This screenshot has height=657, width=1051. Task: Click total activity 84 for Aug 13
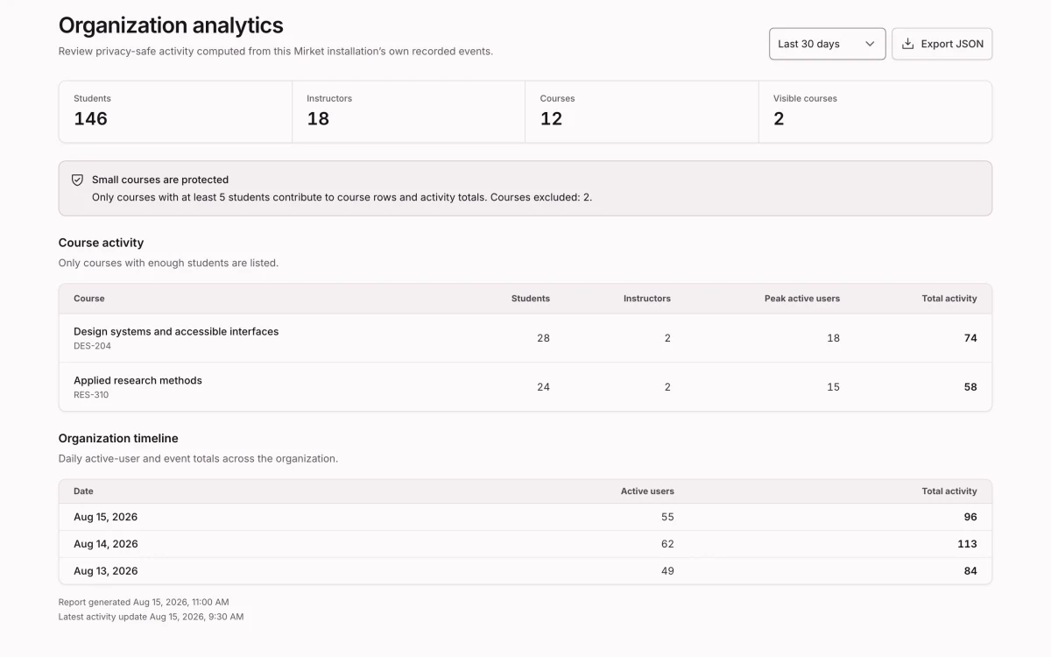[970, 571]
